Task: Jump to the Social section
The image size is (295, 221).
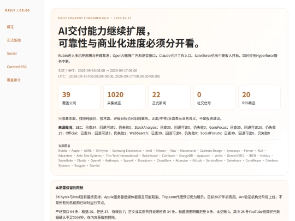Action: click(x=11, y=53)
